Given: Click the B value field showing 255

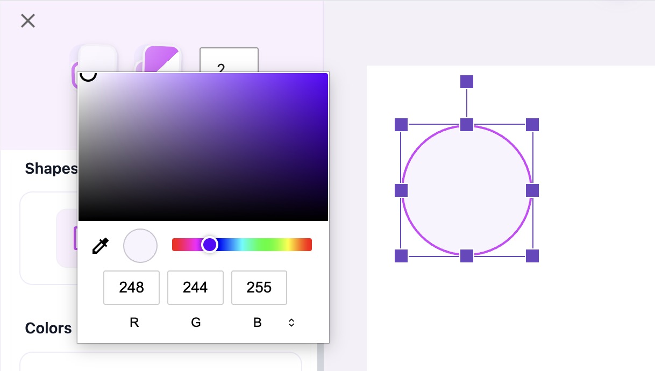Looking at the screenshot, I should [x=259, y=288].
